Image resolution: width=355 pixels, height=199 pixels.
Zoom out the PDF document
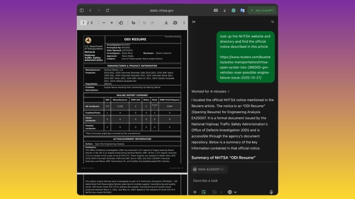104,23
